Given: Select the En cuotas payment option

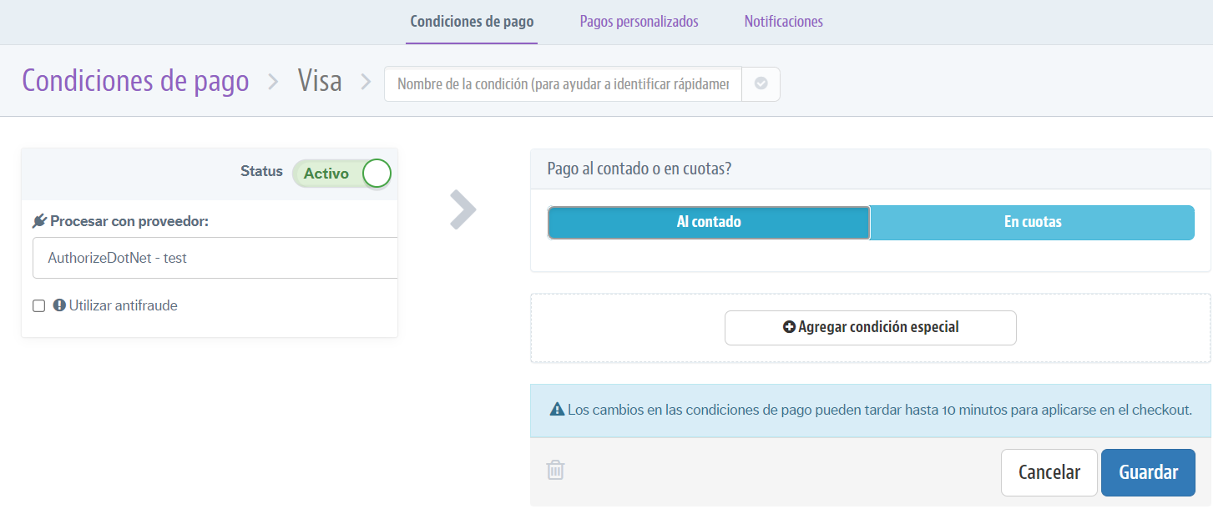Looking at the screenshot, I should point(1033,222).
